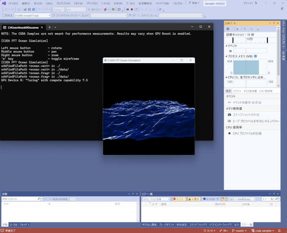Toggle the warnings filter in error list

194,198
